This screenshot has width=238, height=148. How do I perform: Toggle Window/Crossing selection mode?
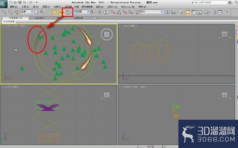point(55,13)
